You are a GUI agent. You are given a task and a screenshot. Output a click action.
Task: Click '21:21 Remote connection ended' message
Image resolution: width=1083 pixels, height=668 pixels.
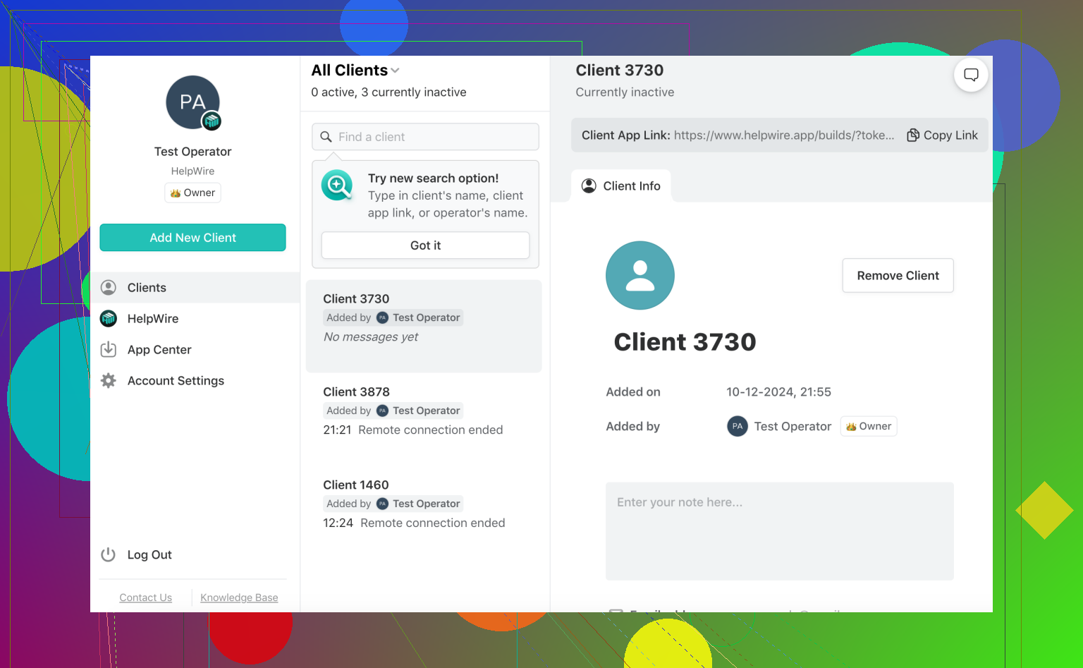(x=413, y=430)
